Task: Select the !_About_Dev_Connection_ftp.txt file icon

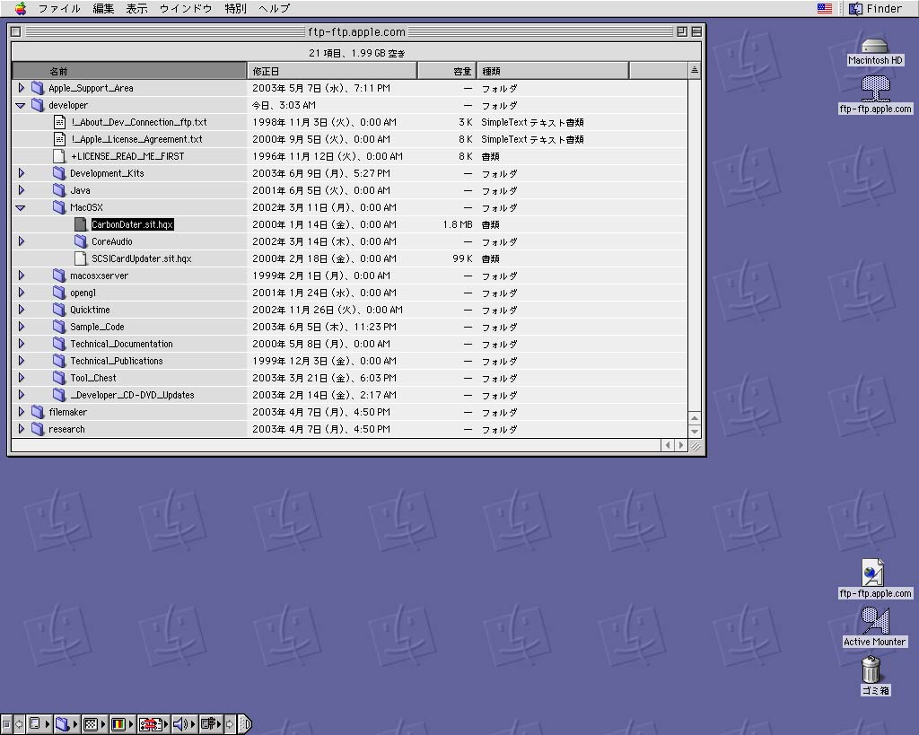Action: [59, 122]
